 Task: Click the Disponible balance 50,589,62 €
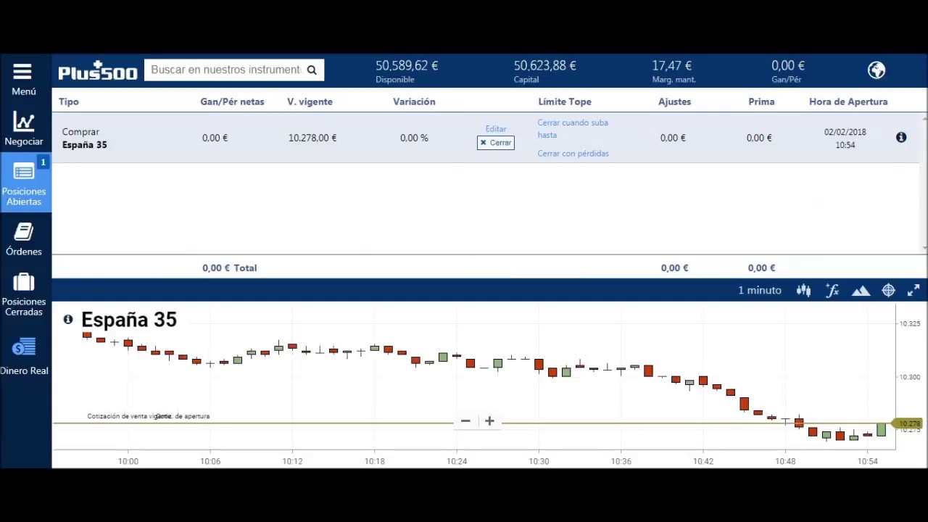[x=407, y=66]
